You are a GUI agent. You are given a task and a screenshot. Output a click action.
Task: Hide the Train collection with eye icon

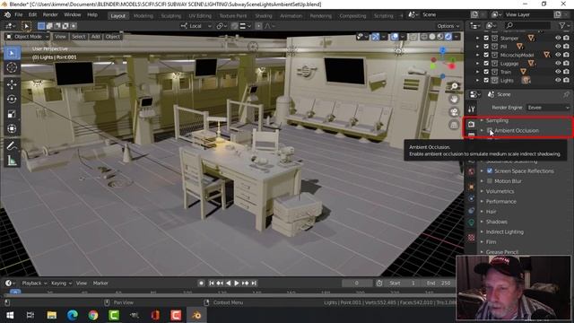(x=558, y=72)
